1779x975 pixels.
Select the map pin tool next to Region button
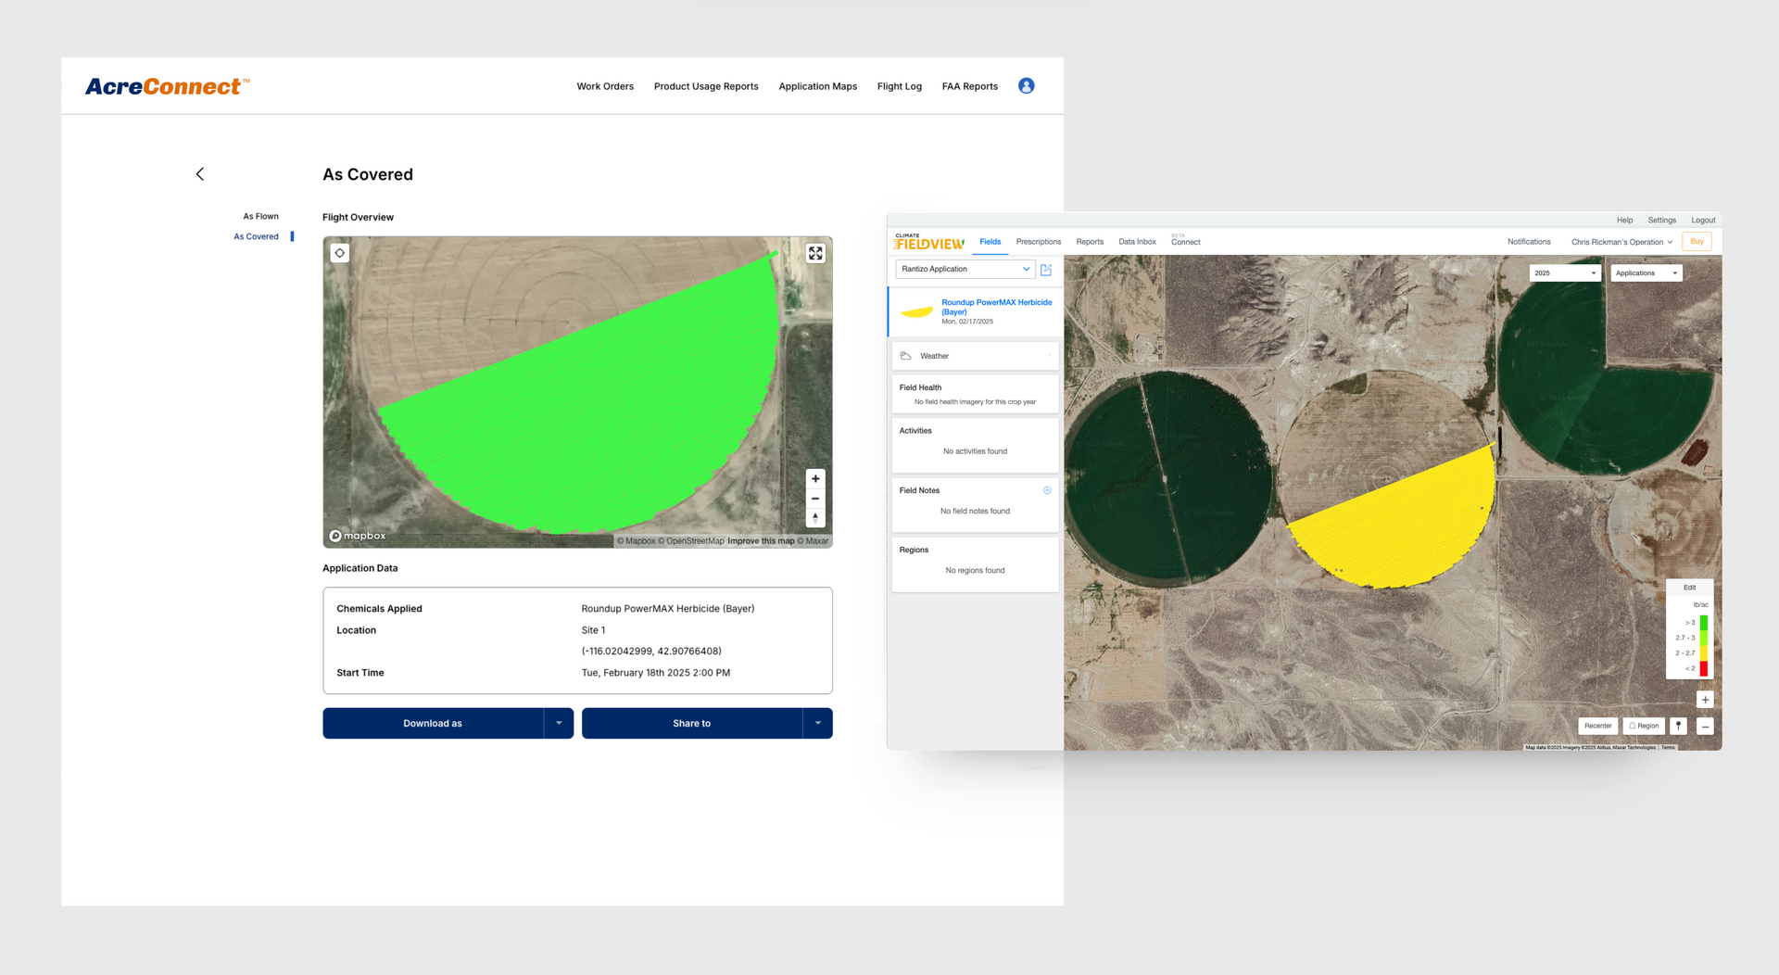click(1678, 726)
